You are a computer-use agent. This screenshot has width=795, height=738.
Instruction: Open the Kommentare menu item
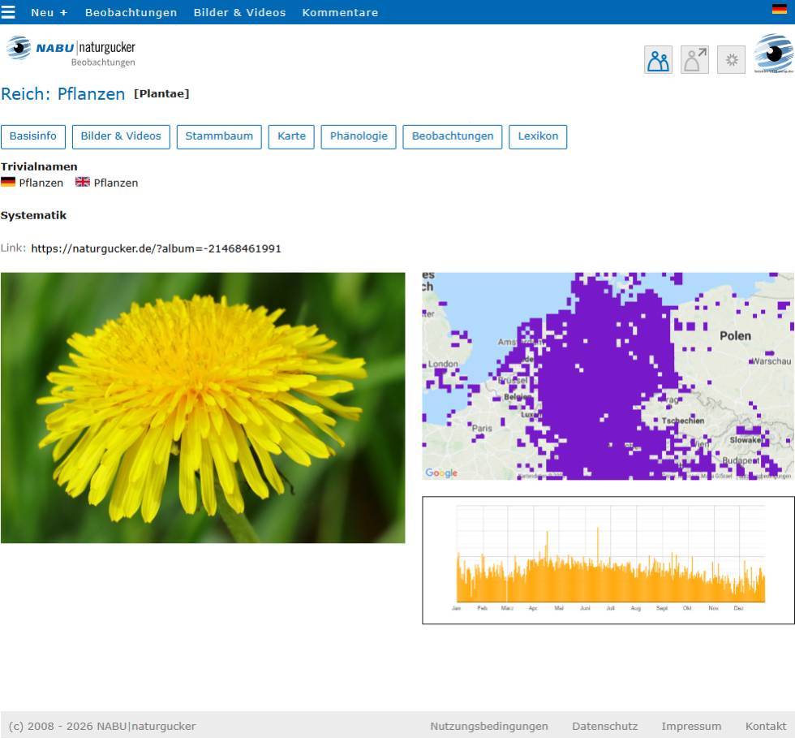(x=340, y=13)
